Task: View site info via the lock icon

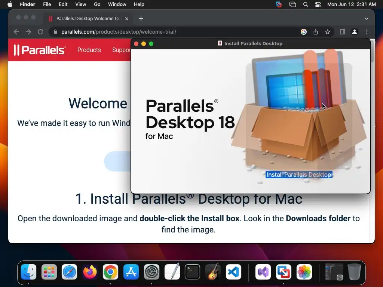Action: (x=55, y=32)
